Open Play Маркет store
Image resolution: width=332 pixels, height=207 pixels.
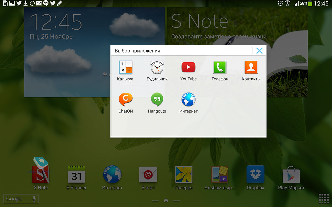[x=291, y=175]
